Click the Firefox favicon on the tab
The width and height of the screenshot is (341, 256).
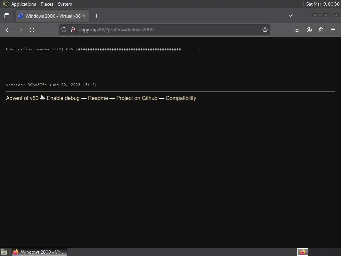click(21, 16)
